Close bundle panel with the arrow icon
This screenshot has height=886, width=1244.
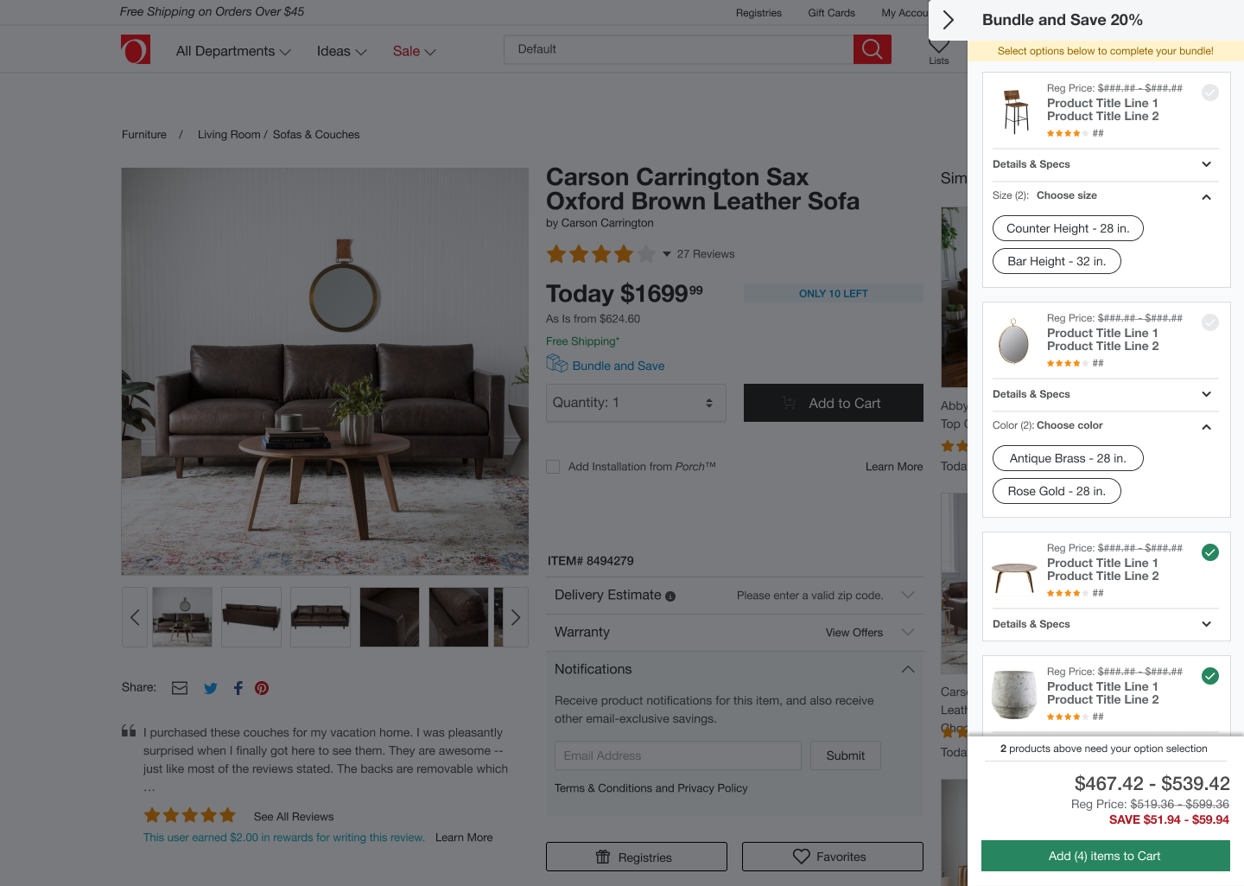(948, 20)
